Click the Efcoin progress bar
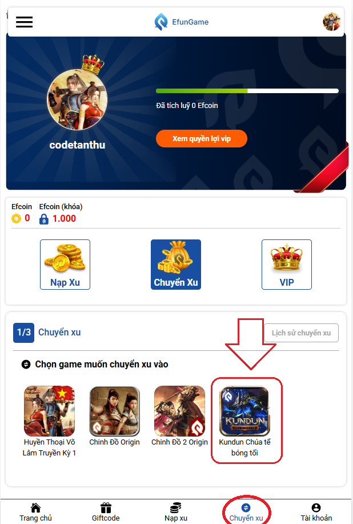The width and height of the screenshot is (353, 524). point(247,91)
